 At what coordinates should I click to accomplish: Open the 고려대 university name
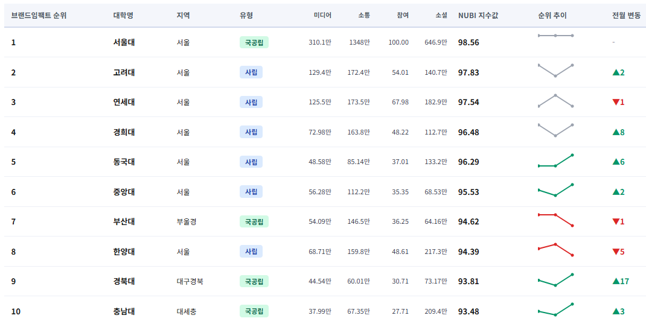124,72
